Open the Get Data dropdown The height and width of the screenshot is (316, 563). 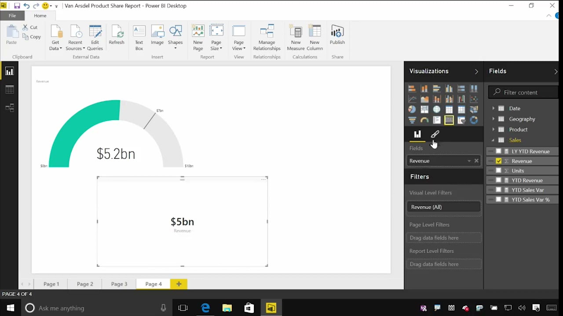tap(55, 38)
